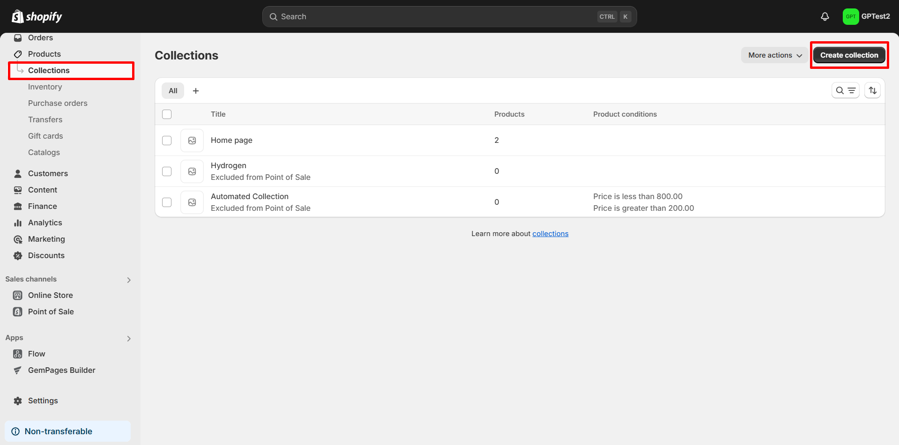Click the sort collections arrows icon
The image size is (899, 445).
(x=872, y=90)
